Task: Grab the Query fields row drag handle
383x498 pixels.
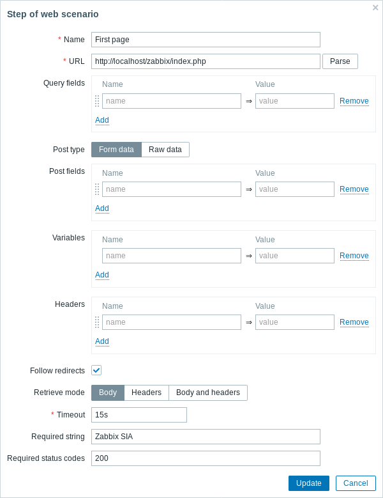Action: coord(97,101)
